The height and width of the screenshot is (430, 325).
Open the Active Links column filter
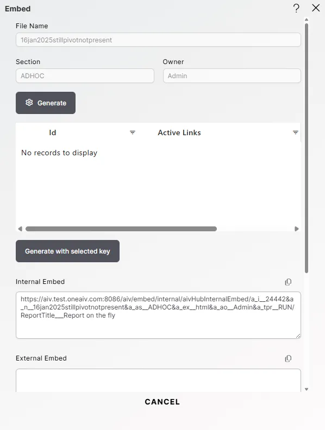(x=295, y=132)
